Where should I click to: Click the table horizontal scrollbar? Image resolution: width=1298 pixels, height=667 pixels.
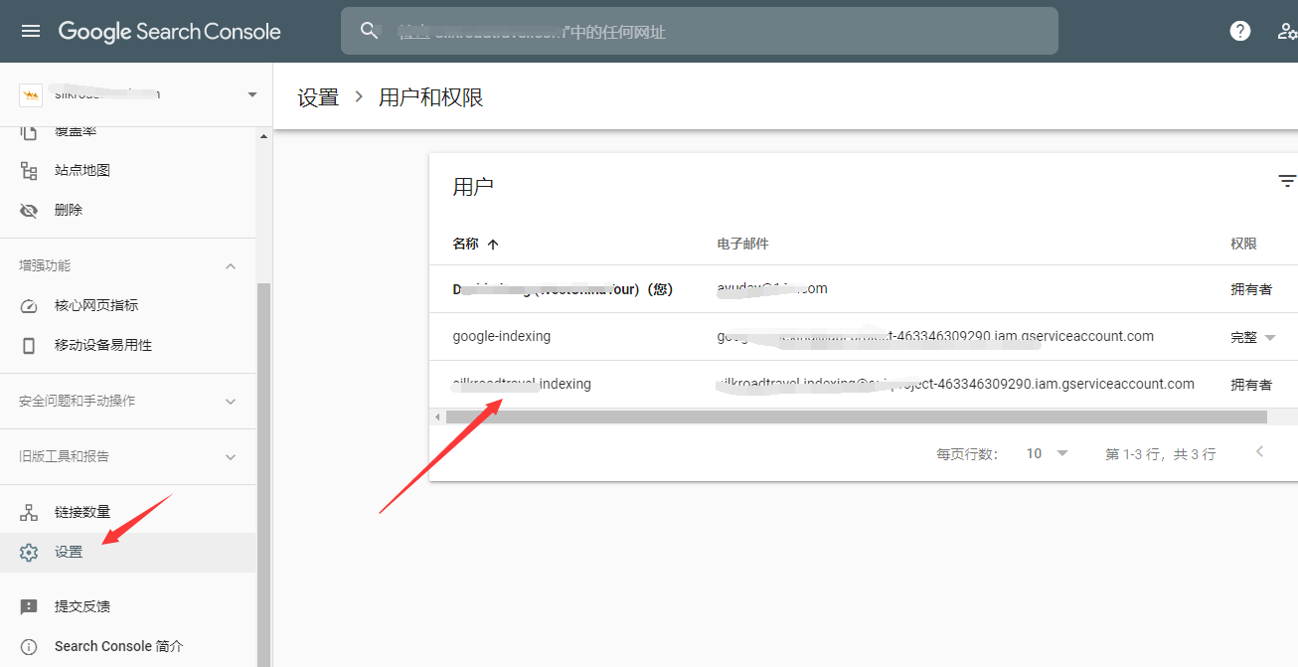(x=856, y=417)
